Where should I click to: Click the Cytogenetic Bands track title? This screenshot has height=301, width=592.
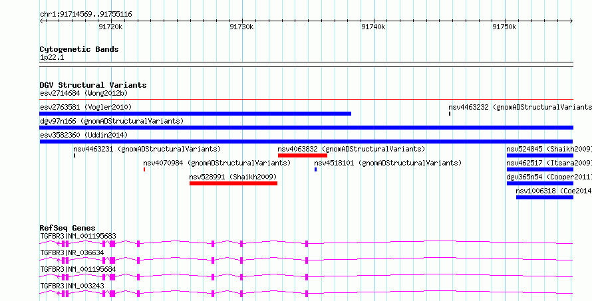coord(79,49)
